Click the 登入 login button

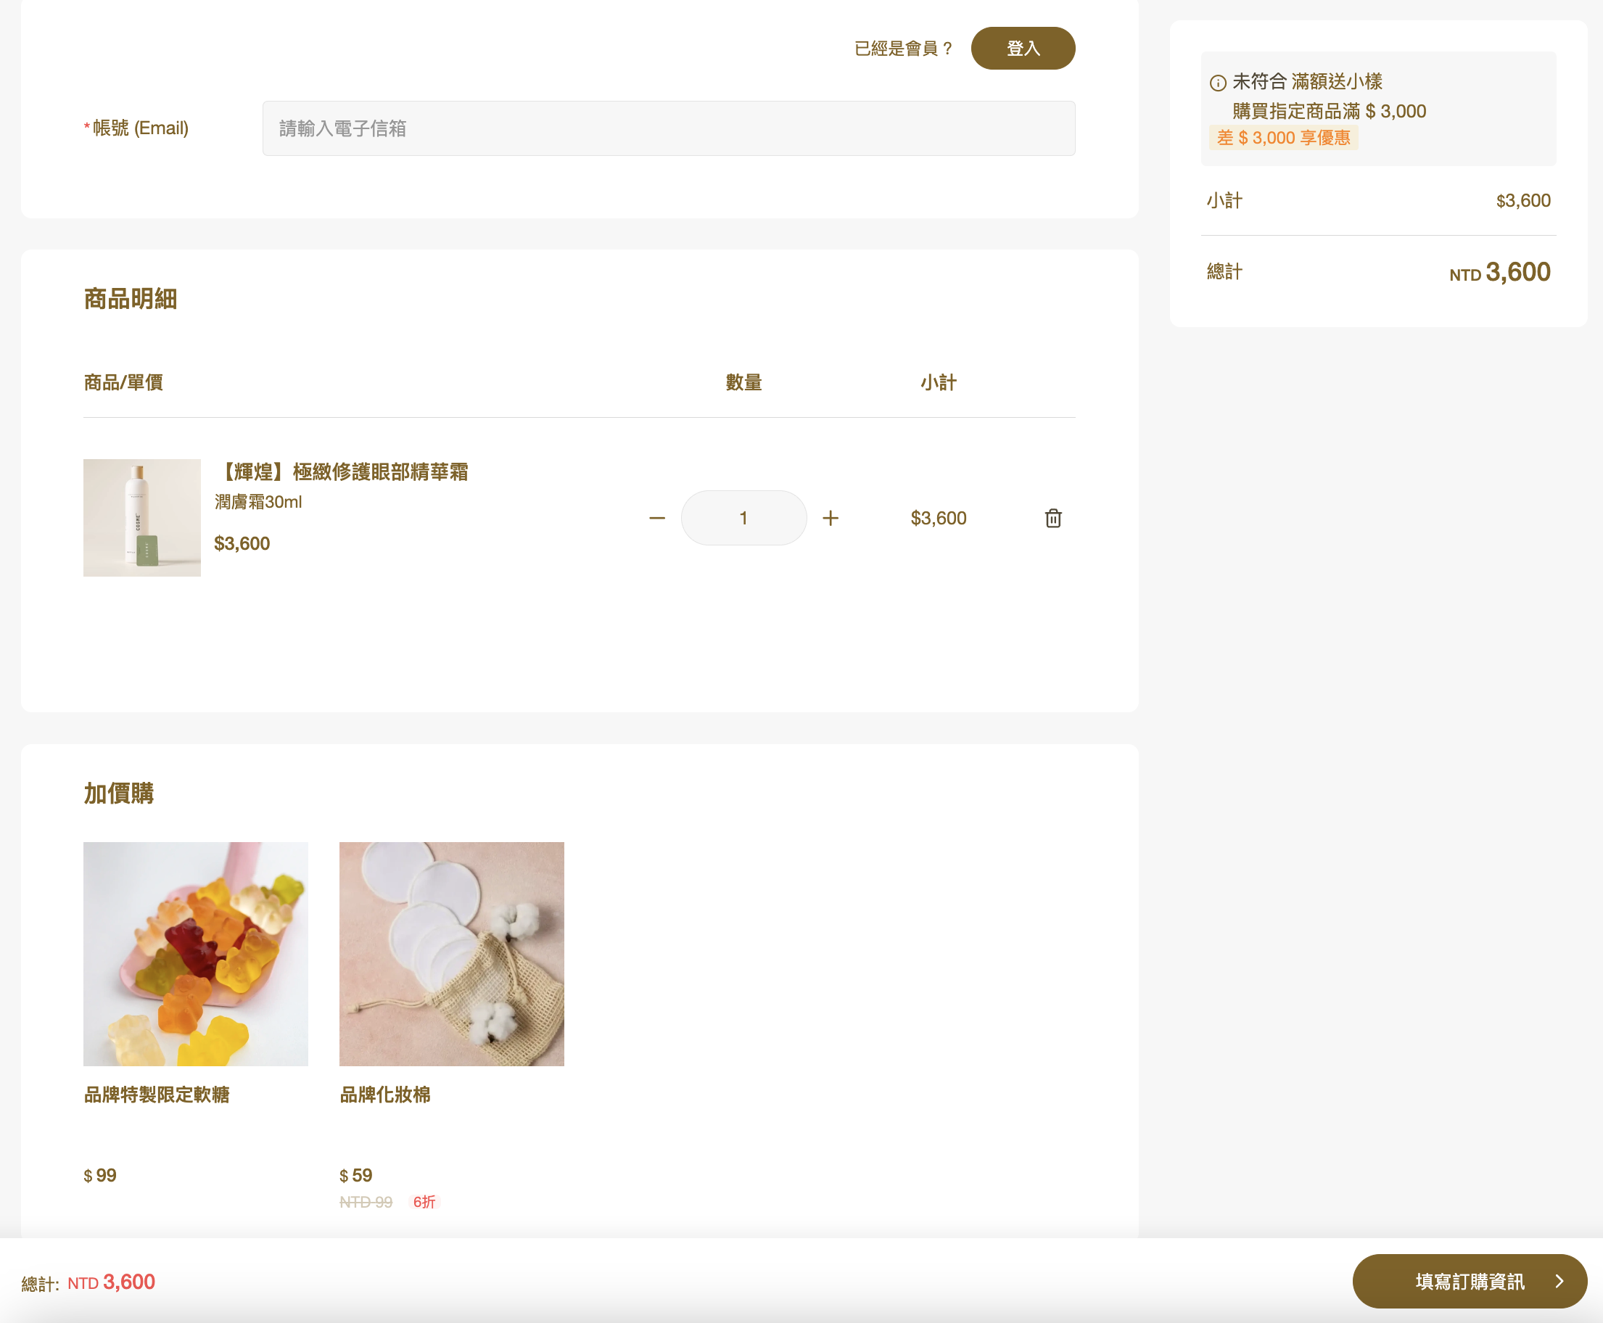(x=1023, y=49)
